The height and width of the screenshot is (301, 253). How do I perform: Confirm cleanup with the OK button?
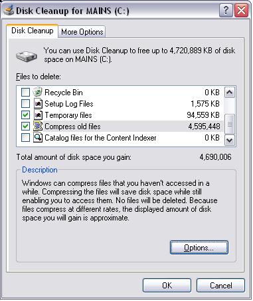pos(167,285)
